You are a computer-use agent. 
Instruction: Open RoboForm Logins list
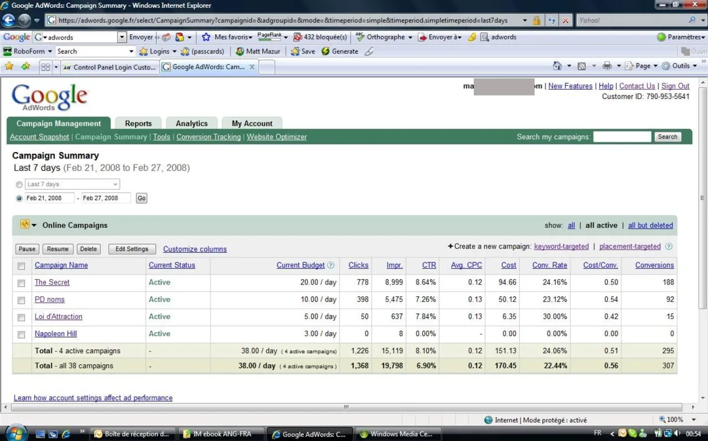(x=157, y=51)
